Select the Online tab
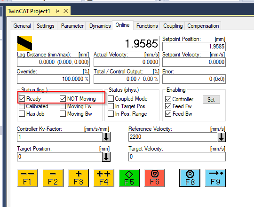Image resolution: width=254 pixels, height=207 pixels. click(x=122, y=25)
